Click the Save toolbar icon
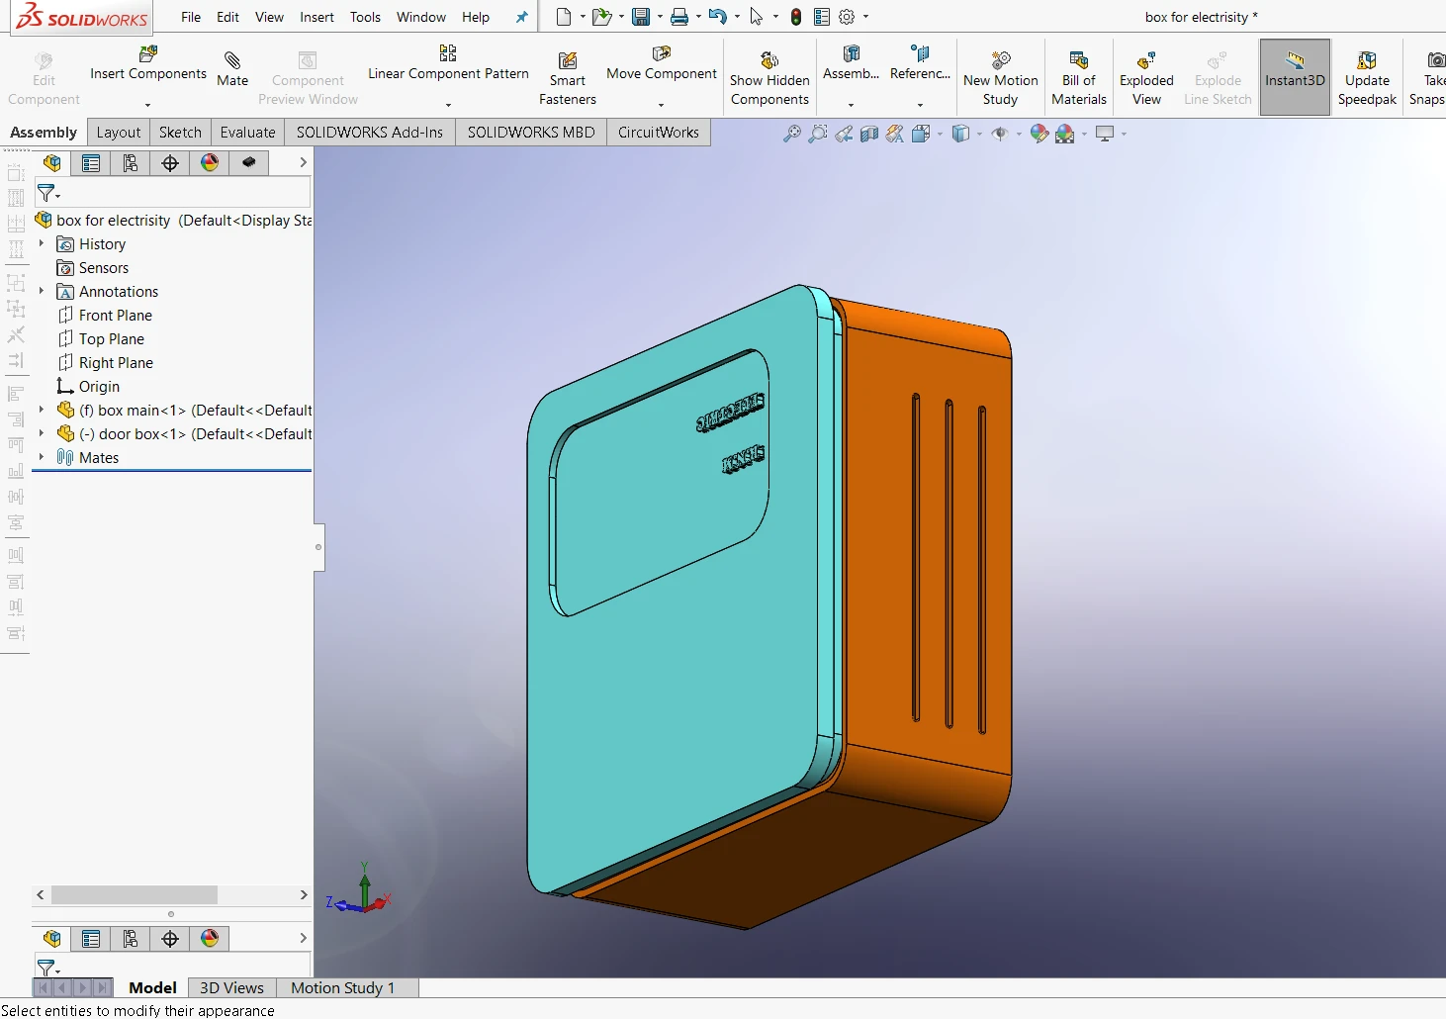 tap(641, 17)
